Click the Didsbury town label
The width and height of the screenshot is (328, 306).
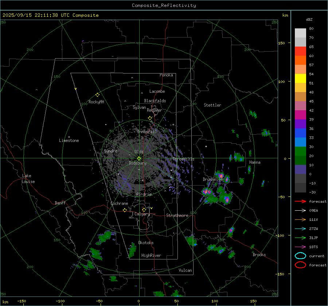click(x=137, y=163)
